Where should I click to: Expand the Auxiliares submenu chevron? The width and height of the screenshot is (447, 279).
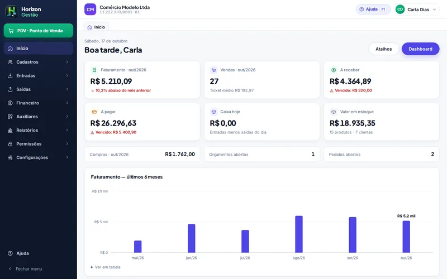pyautogui.click(x=67, y=117)
